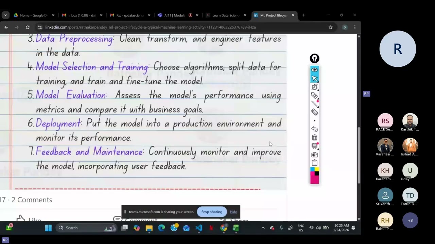Reload the LinkedIn page
This screenshot has height=244, width=435.
coord(28,27)
